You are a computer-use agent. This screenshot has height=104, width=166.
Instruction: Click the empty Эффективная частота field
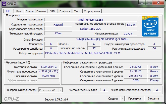48,80
